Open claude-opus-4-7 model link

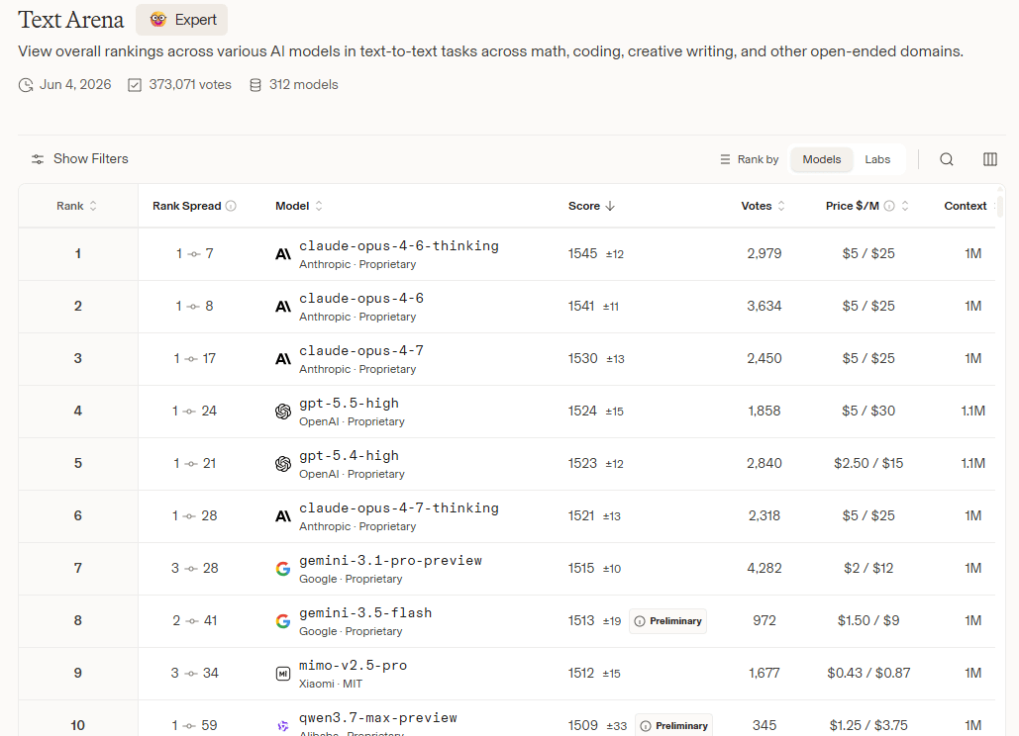point(361,351)
